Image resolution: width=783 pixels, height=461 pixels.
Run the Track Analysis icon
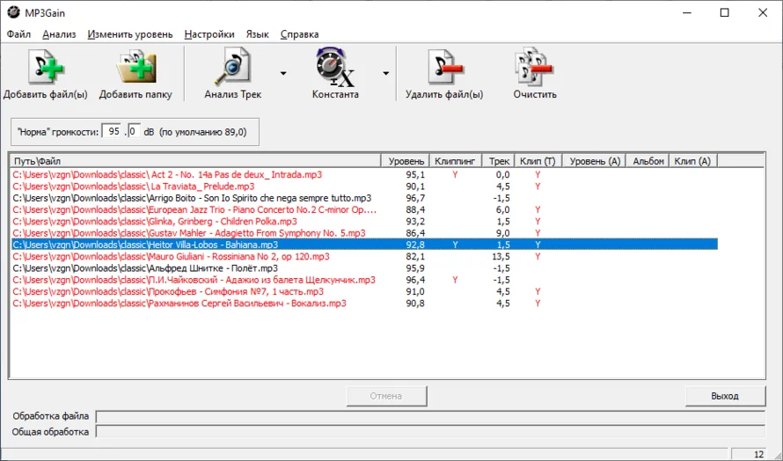(x=232, y=69)
